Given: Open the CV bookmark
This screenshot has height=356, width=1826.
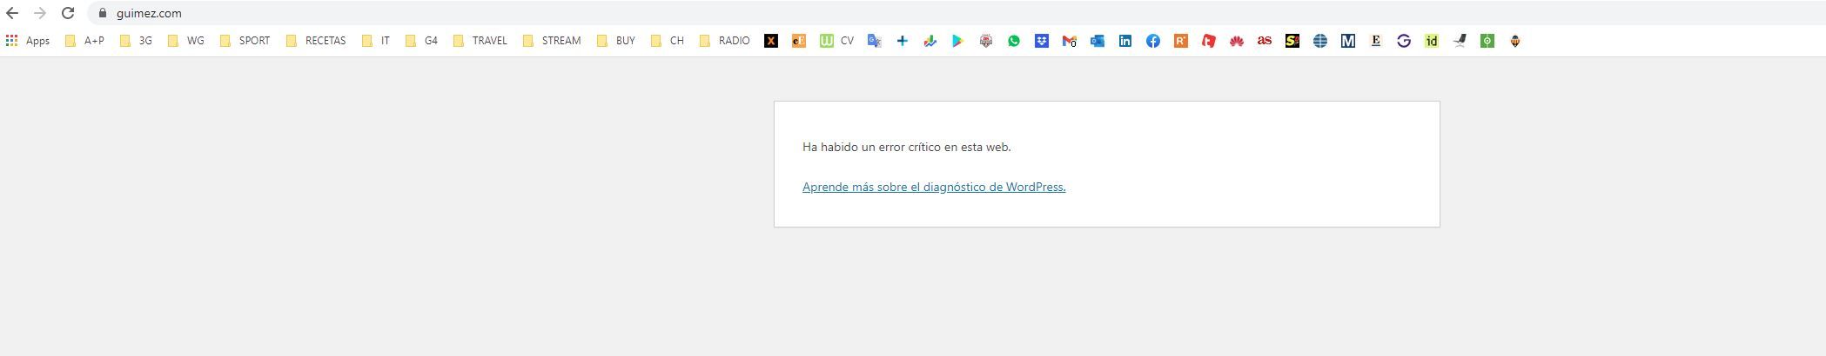Looking at the screenshot, I should tap(836, 41).
